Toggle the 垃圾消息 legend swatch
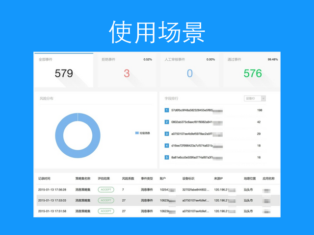The width and height of the screenshot is (314, 235). tap(137, 133)
